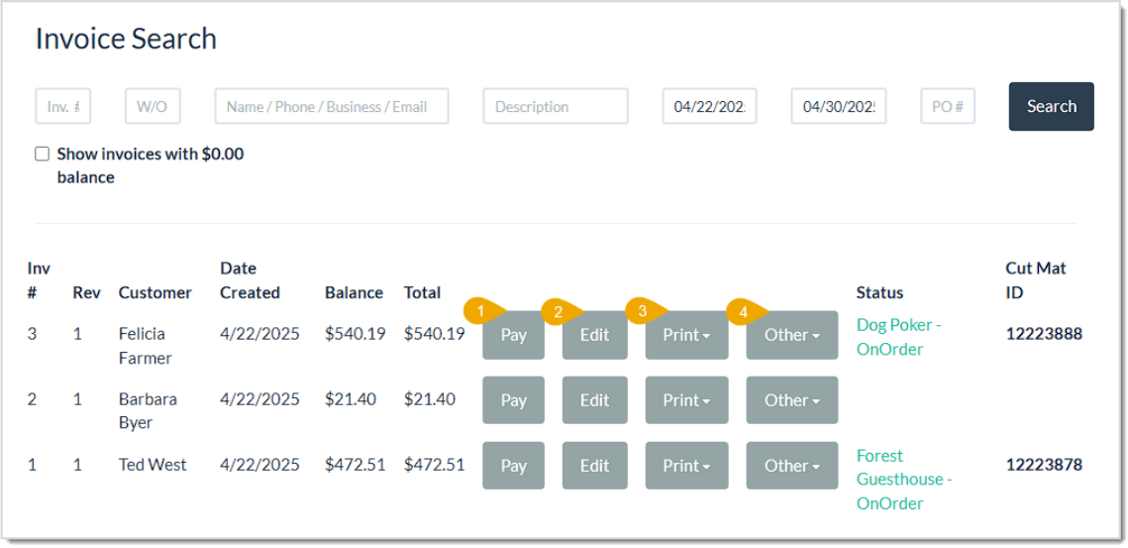Open the Dog Poker - OnOrder status link
Viewport: 1128px width, 548px height.
point(898,337)
